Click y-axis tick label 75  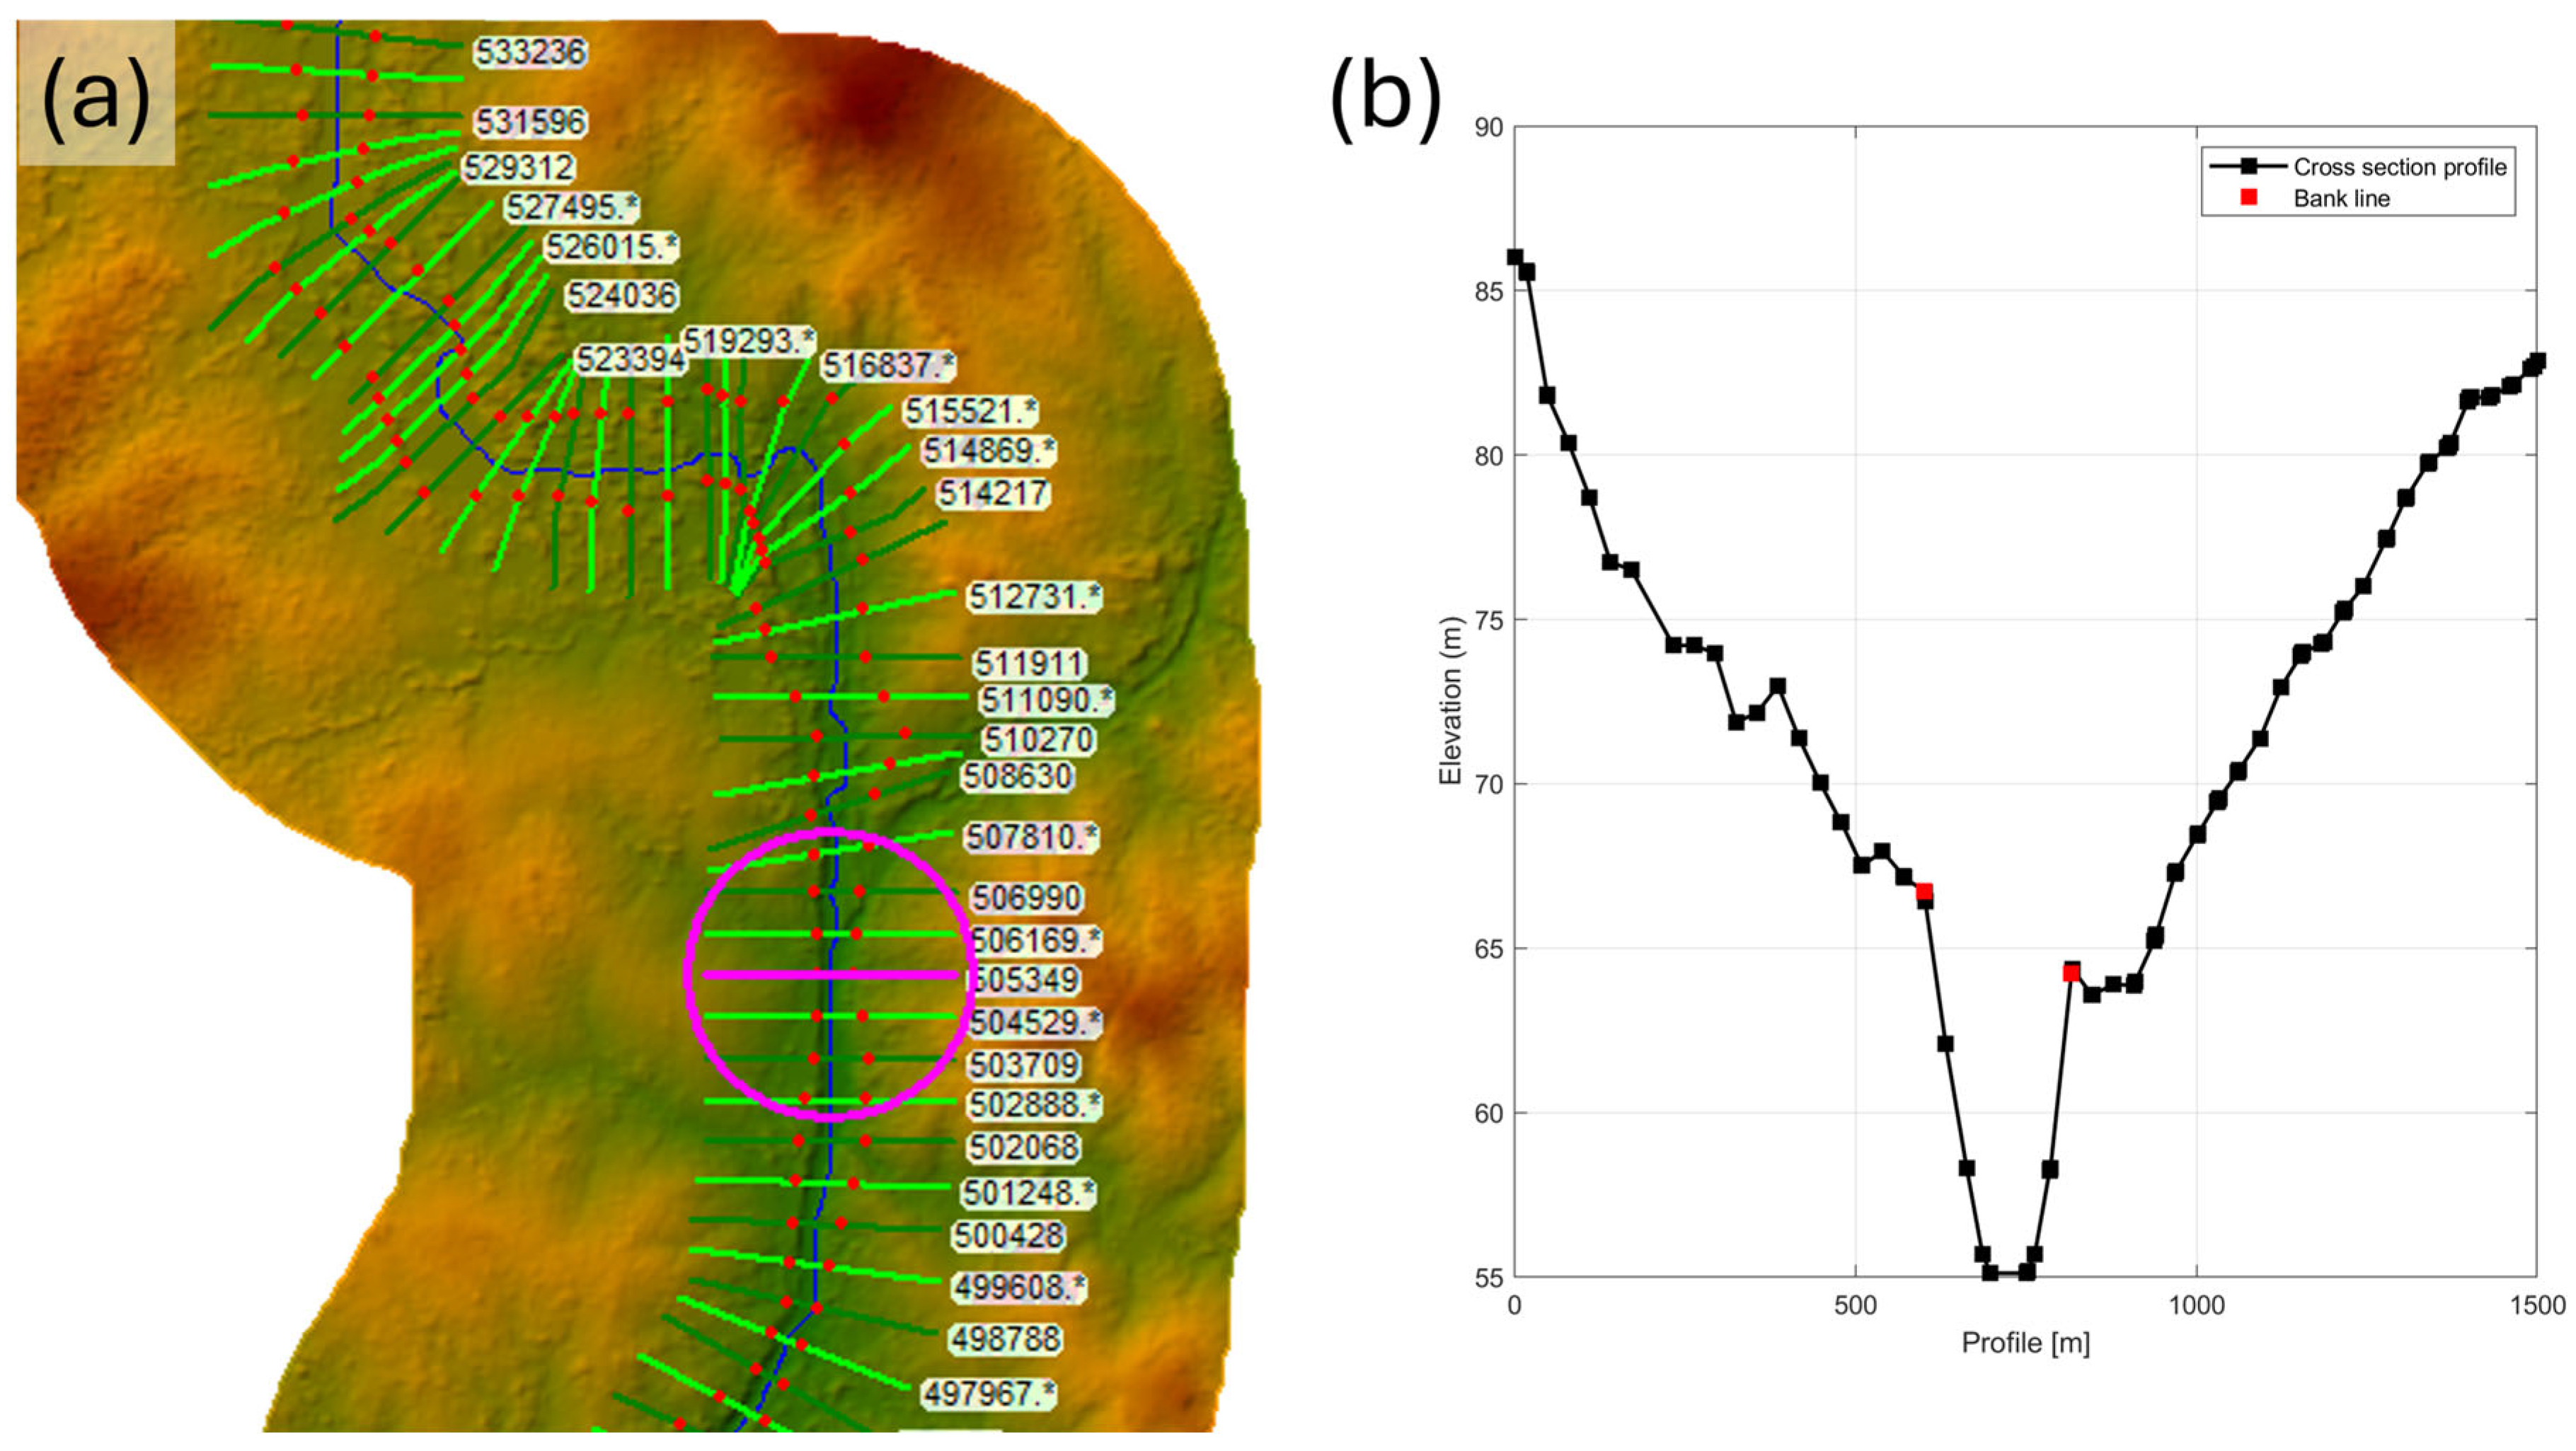coord(1489,620)
